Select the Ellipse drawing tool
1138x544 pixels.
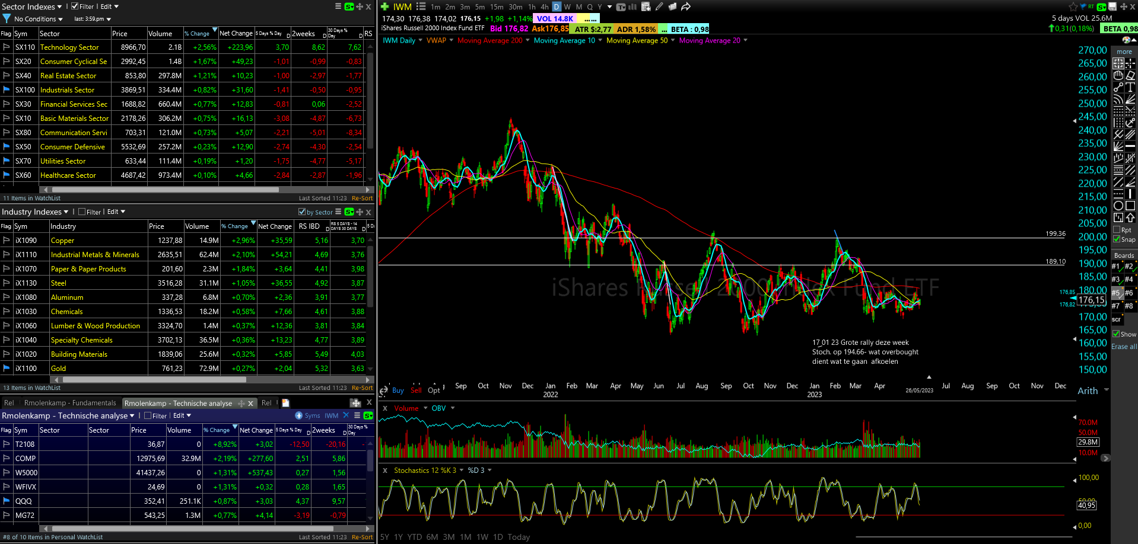[x=1118, y=206]
